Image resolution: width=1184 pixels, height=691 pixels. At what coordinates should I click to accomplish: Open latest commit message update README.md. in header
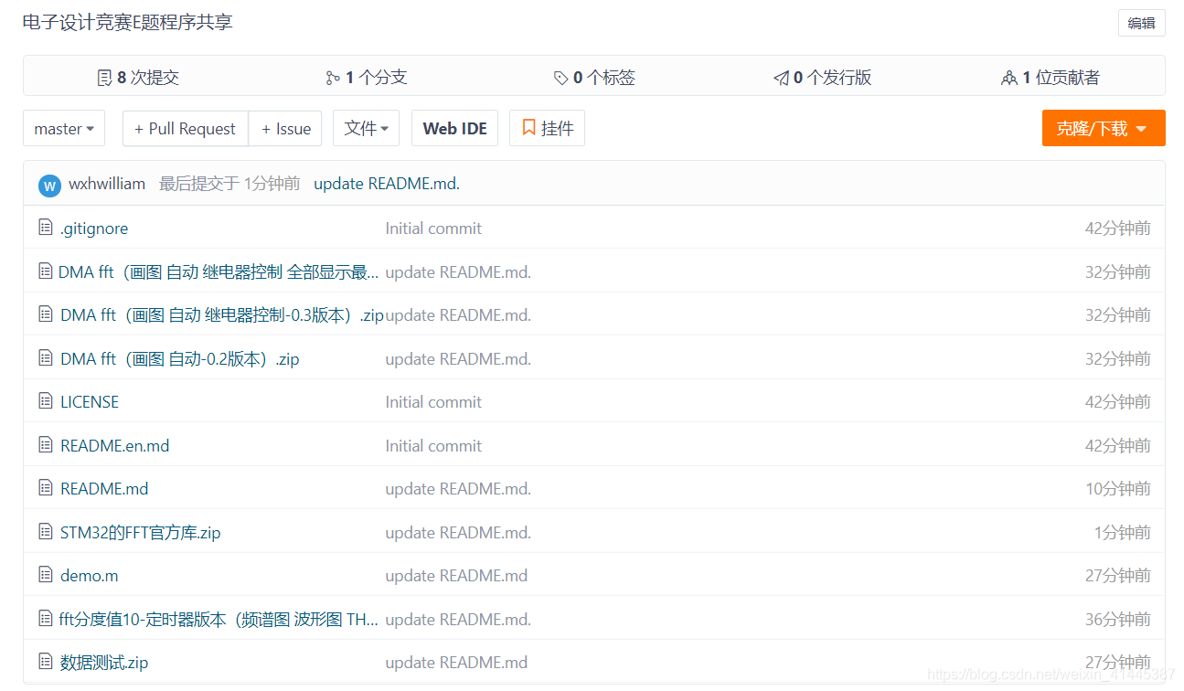(387, 184)
